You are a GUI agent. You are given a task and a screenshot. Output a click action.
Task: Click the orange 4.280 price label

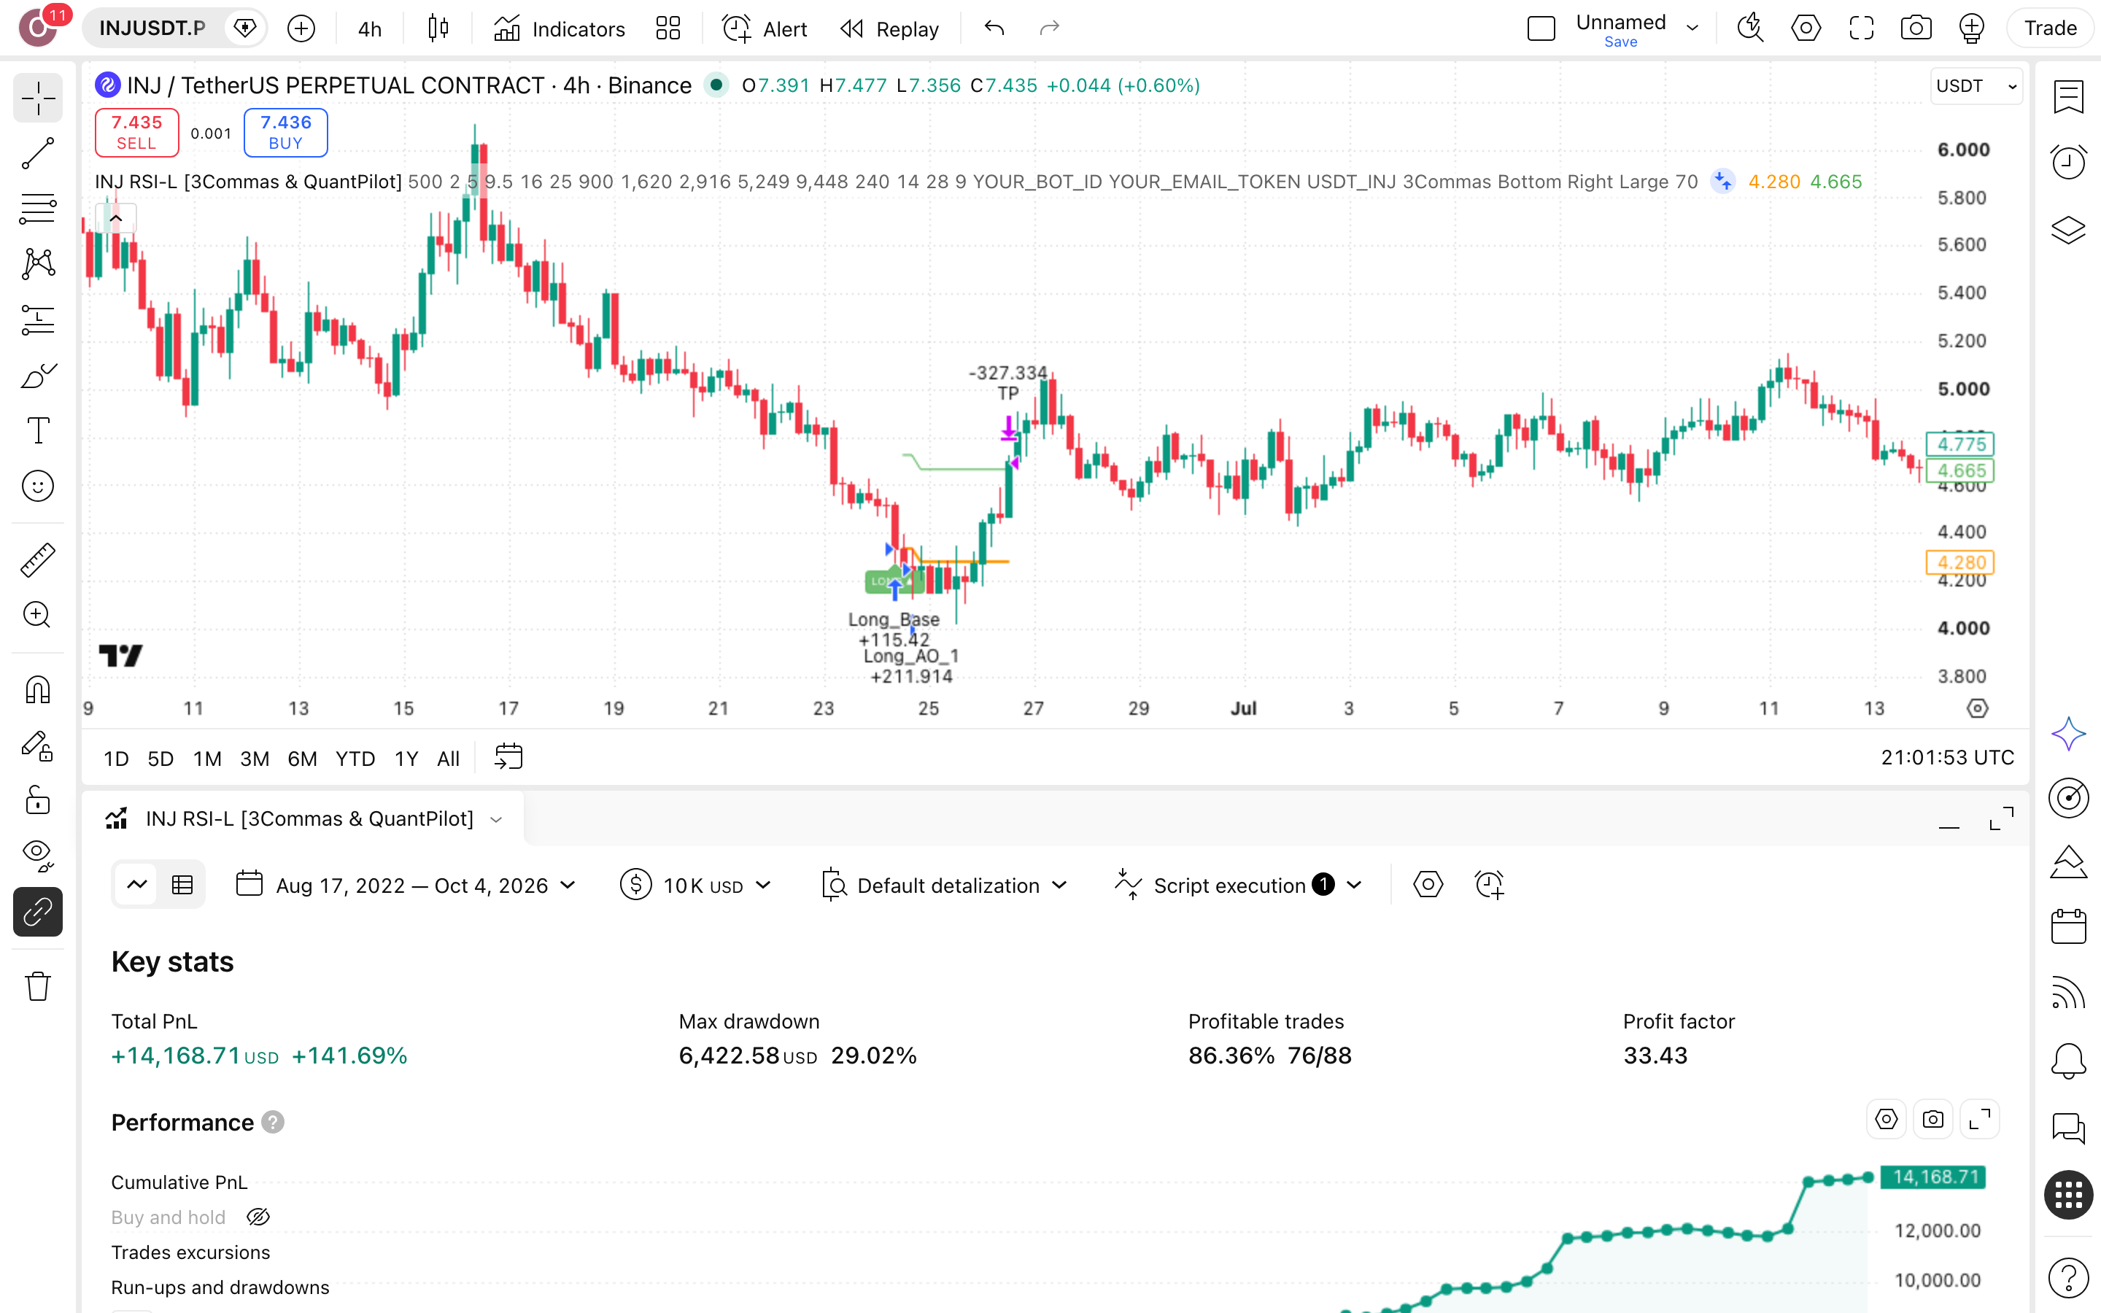(x=1959, y=562)
